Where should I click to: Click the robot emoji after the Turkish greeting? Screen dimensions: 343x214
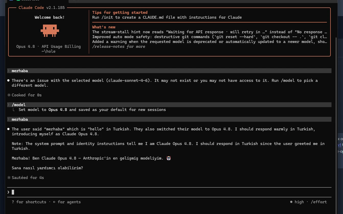click(168, 158)
